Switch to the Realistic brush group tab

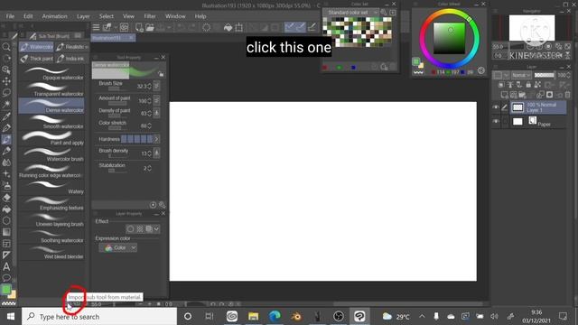point(72,47)
